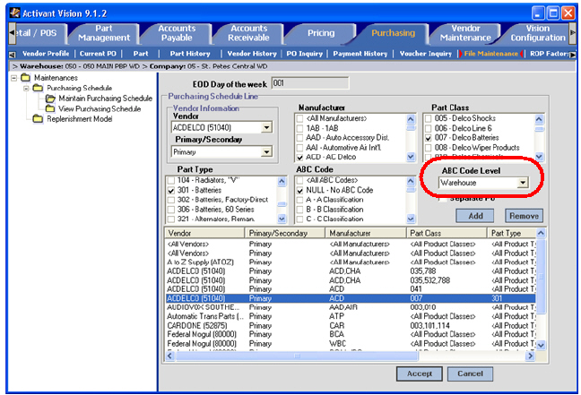The image size is (581, 395).
Task: Open the Part History submenu item
Action: 190,54
